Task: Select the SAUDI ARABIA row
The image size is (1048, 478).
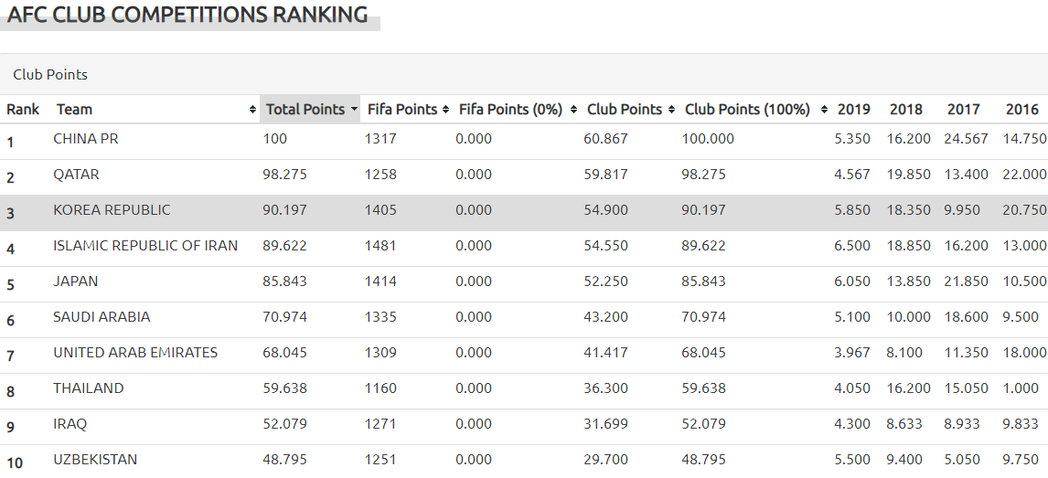Action: tap(102, 317)
